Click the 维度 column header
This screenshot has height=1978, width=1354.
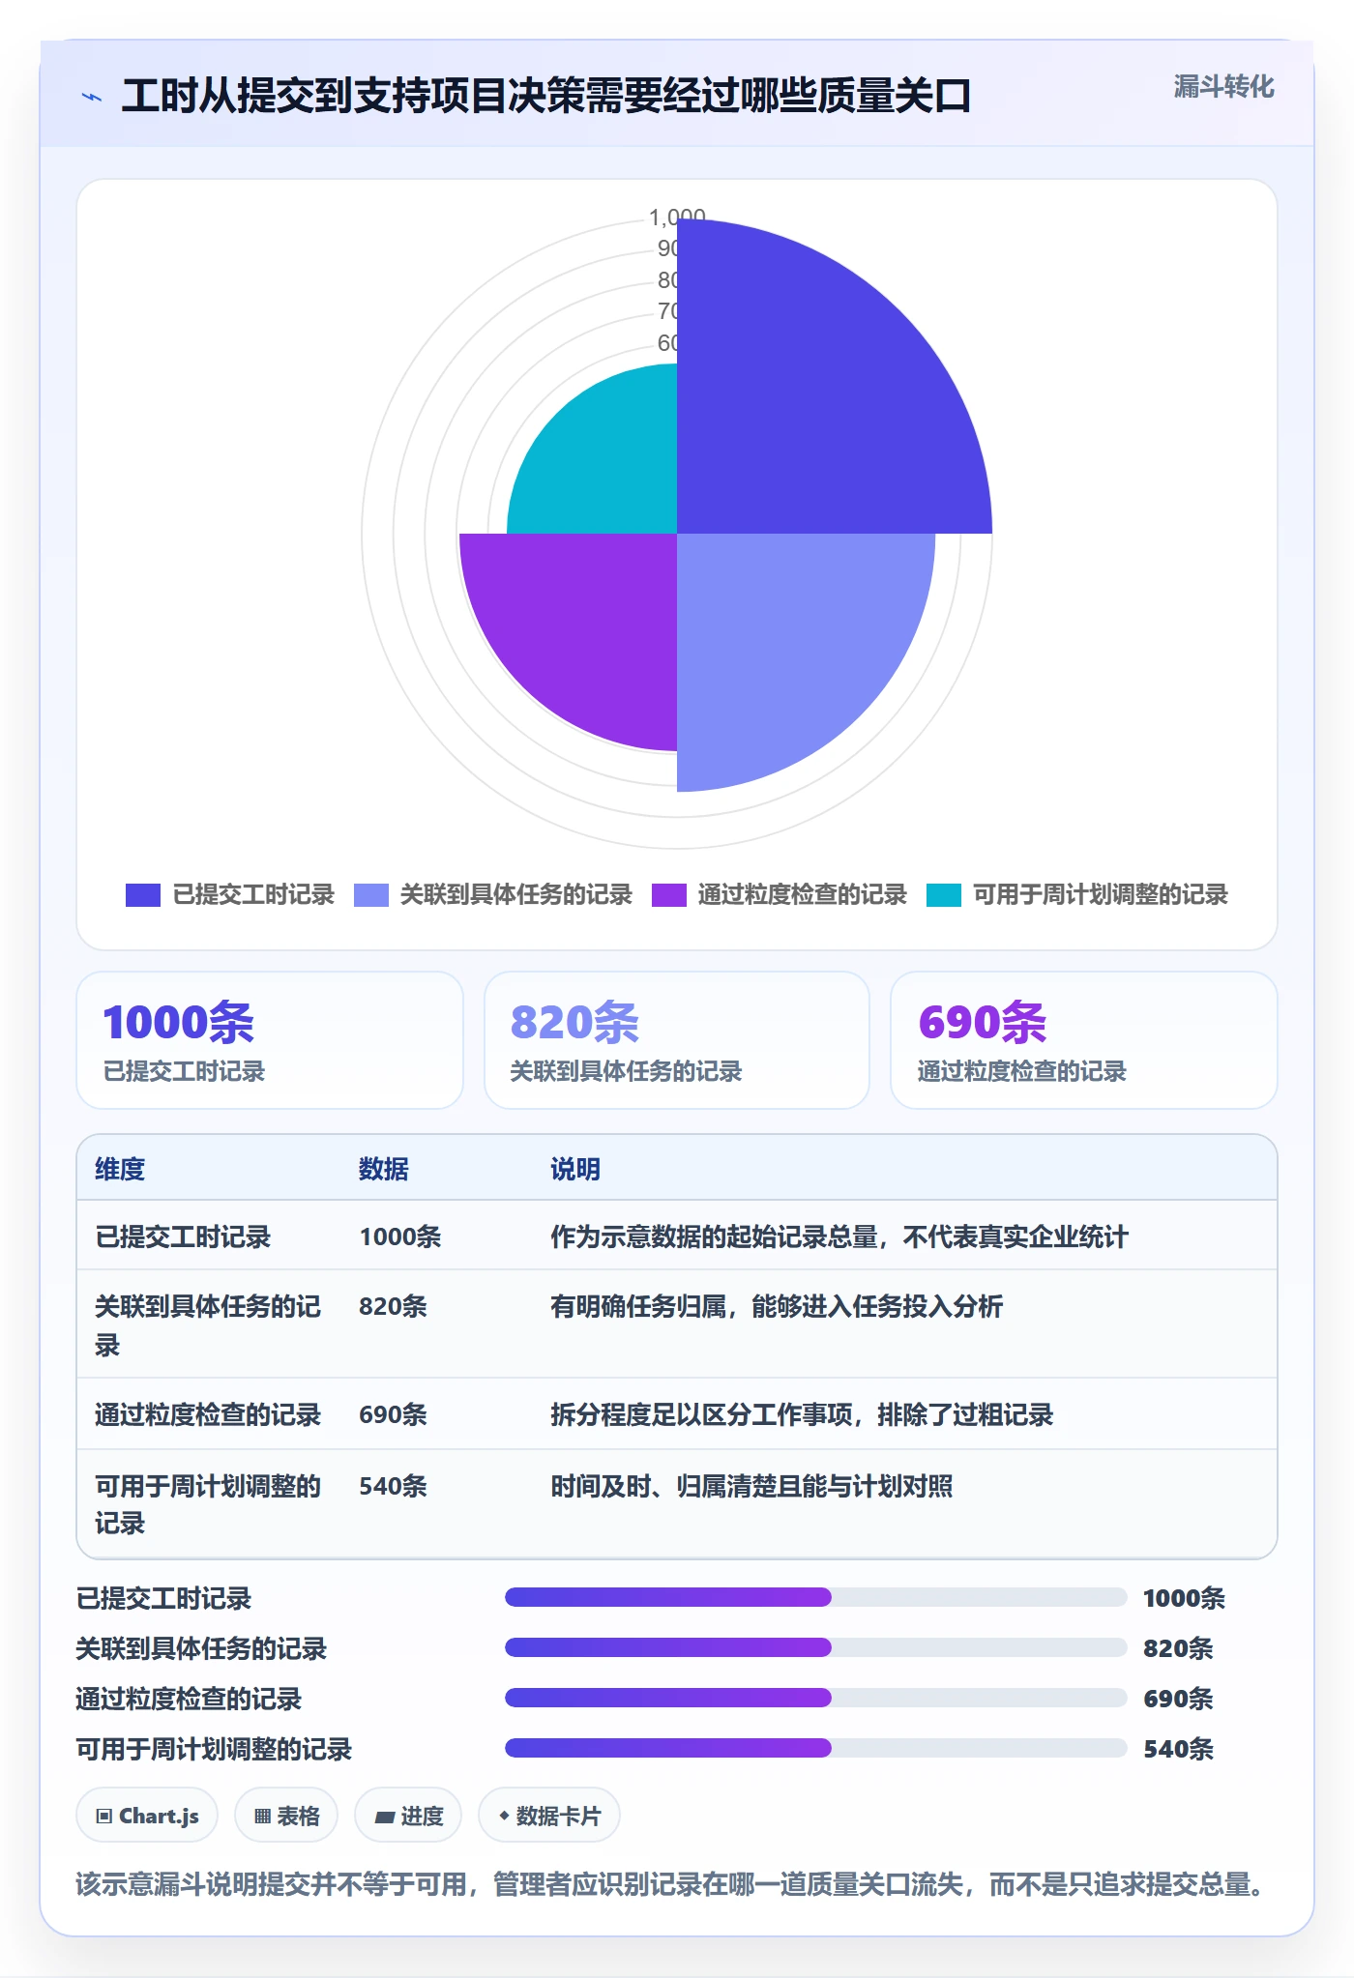coord(120,1169)
